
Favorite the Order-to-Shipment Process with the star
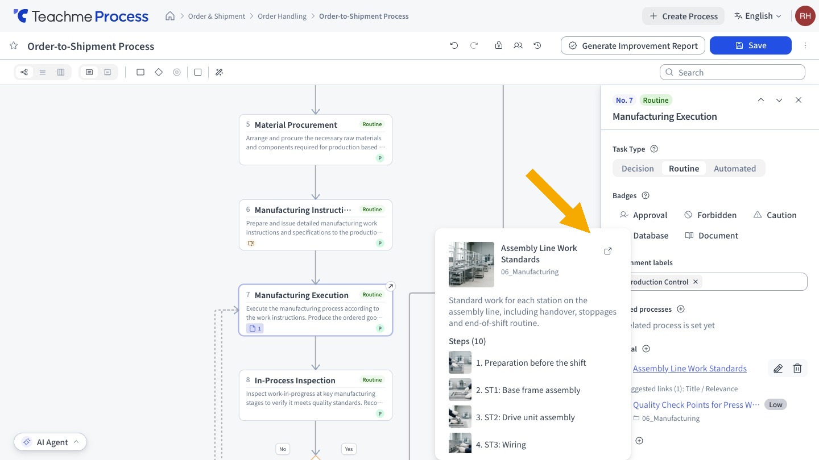(x=14, y=46)
